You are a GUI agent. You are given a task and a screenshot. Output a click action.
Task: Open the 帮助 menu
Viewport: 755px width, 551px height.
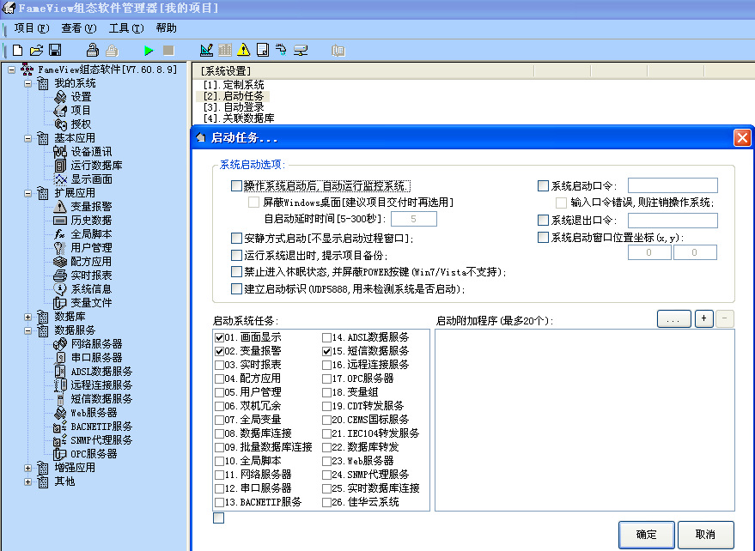tap(166, 28)
